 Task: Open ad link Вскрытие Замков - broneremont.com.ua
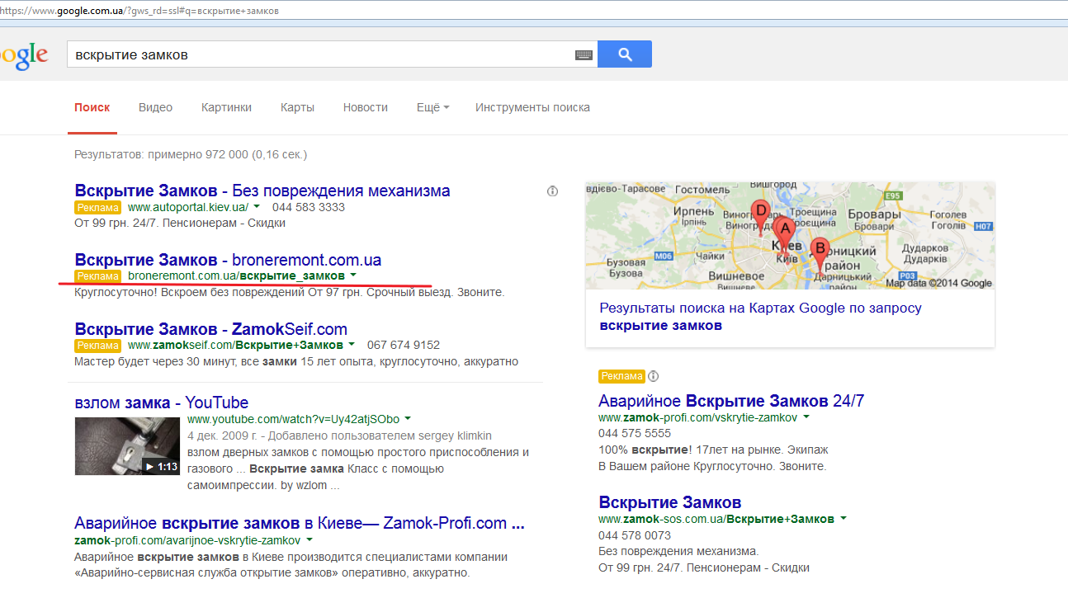[x=228, y=259]
